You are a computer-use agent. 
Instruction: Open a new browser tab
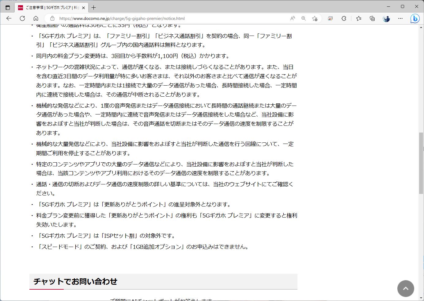[x=94, y=8]
